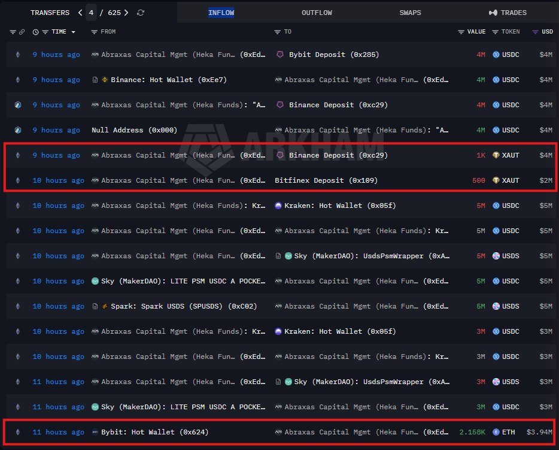Click the Binance logo beside Hot Wallet (0xEe7)
This screenshot has height=450, width=559.
click(x=105, y=80)
